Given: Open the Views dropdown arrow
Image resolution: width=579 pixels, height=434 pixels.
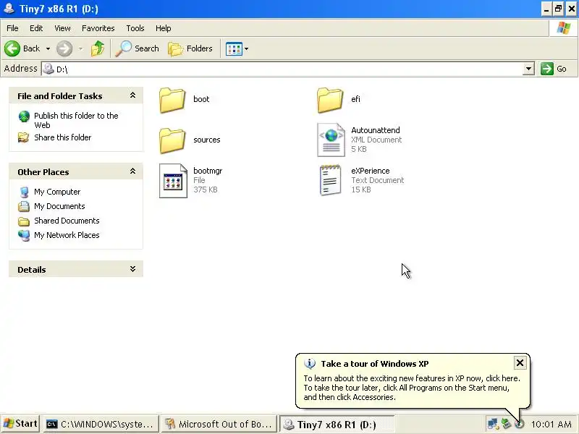Looking at the screenshot, I should point(247,48).
